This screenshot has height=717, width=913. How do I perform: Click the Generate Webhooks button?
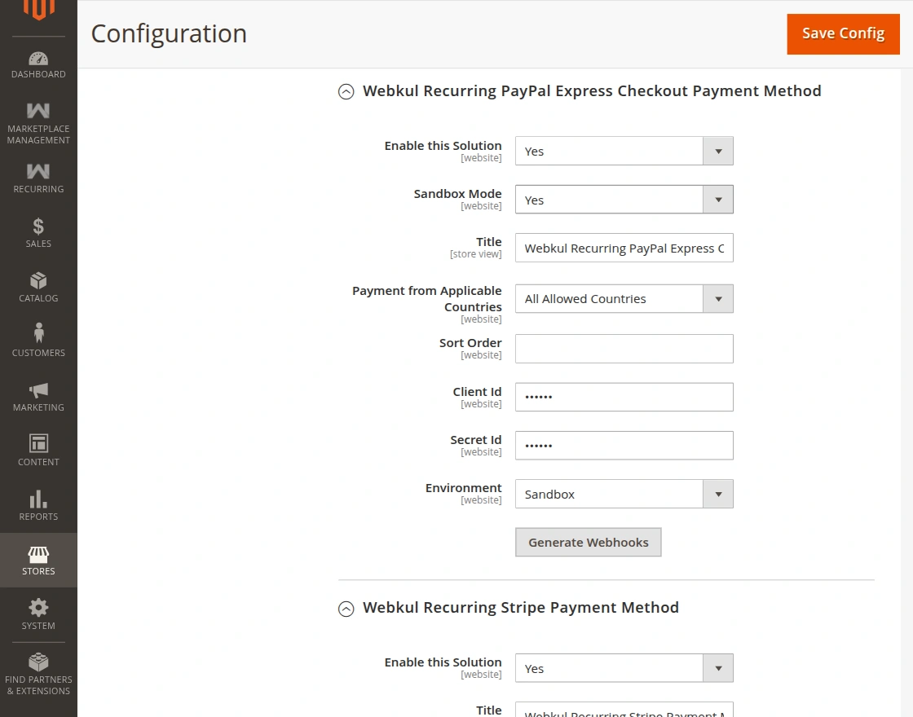(588, 543)
